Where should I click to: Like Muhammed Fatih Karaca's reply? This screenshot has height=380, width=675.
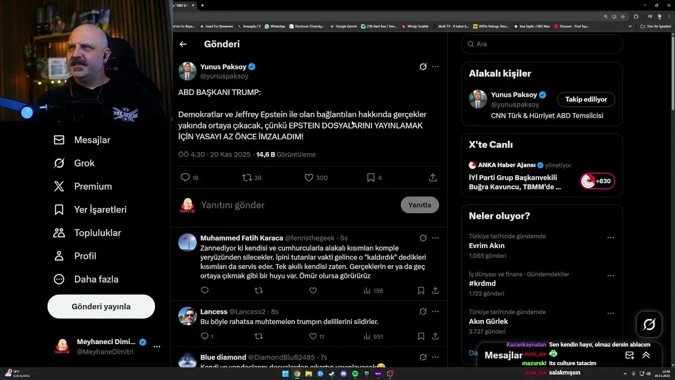[x=313, y=290]
